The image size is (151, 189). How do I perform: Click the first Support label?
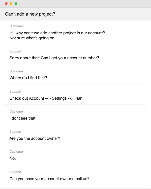pyautogui.click(x=15, y=51)
